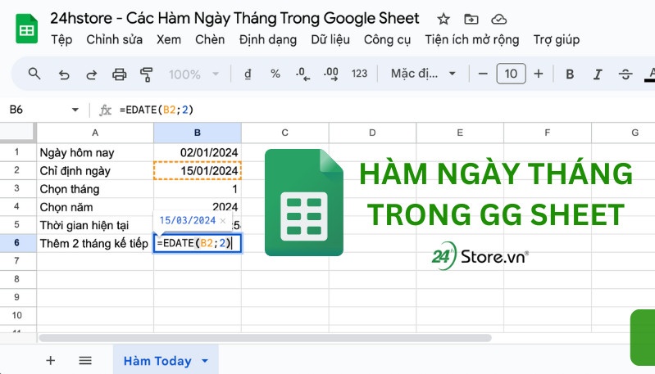The width and height of the screenshot is (655, 374).
Task: Select column B header
Action: click(198, 133)
